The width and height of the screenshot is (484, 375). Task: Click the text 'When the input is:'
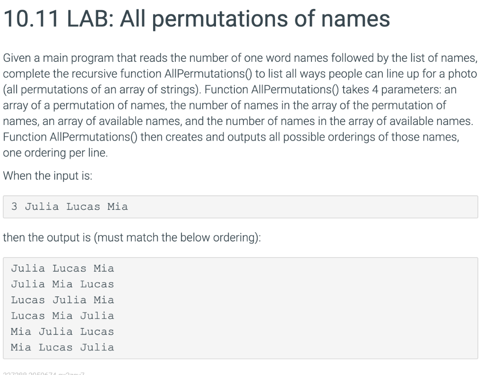coord(48,175)
